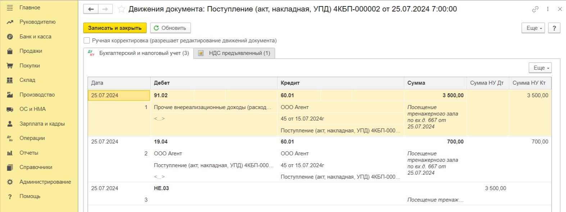The width and height of the screenshot is (566, 212).
Task: Click the back arrow navigation button
Action: click(91, 9)
